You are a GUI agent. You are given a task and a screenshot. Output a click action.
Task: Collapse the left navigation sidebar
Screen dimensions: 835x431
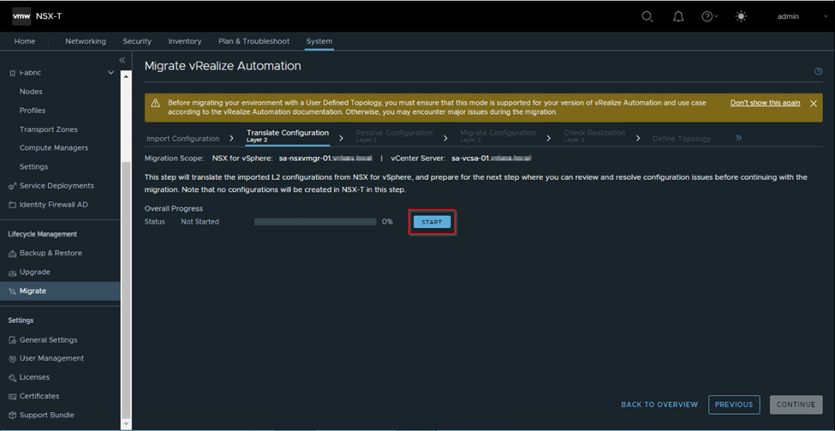coord(122,60)
